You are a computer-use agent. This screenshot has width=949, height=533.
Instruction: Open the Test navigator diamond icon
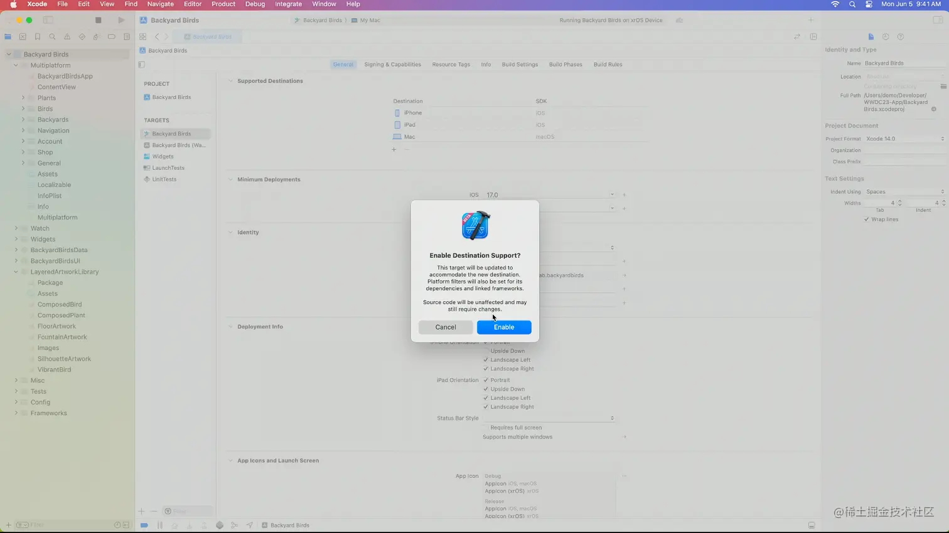pos(82,37)
